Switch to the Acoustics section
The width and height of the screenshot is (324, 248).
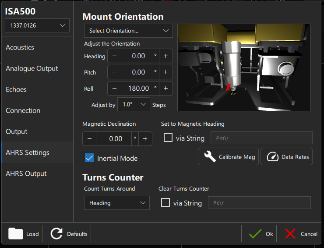point(20,47)
